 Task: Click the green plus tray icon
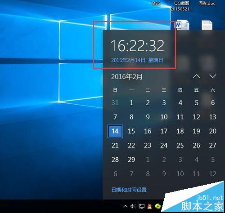(158, 206)
